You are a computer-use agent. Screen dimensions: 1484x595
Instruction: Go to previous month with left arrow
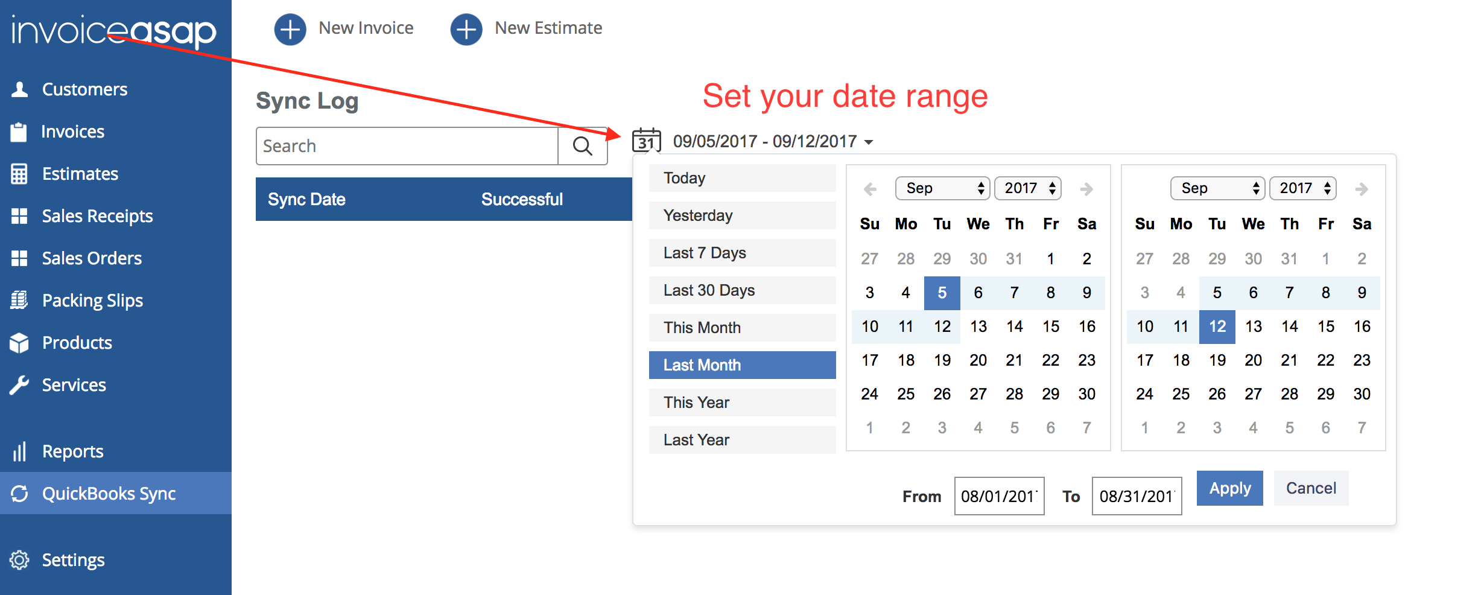tap(870, 189)
